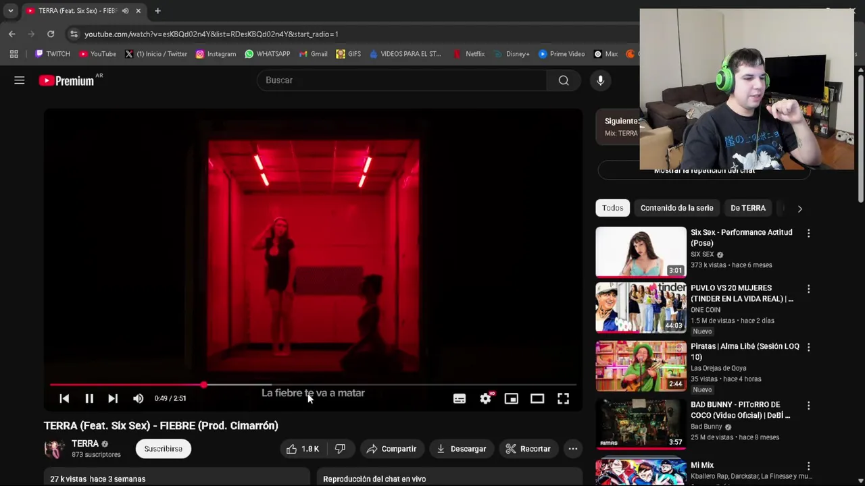Open the Gmail bookmark
Image resolution: width=865 pixels, height=486 pixels.
[313, 54]
